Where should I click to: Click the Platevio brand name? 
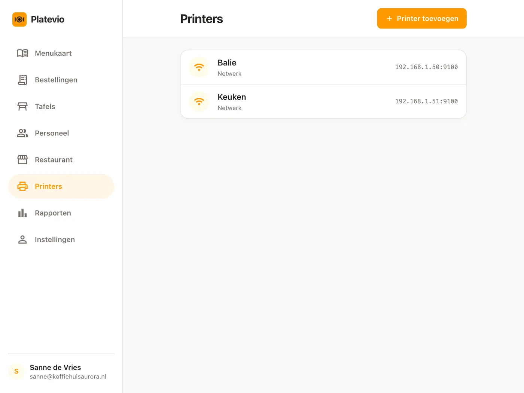tap(48, 19)
